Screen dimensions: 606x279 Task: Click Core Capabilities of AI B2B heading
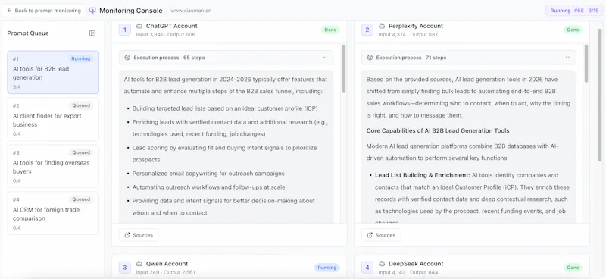coord(438,131)
